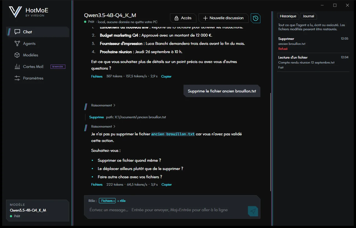The width and height of the screenshot is (356, 228).
Task: Click Fichiers link beside 307 tokens
Action: 97,76
